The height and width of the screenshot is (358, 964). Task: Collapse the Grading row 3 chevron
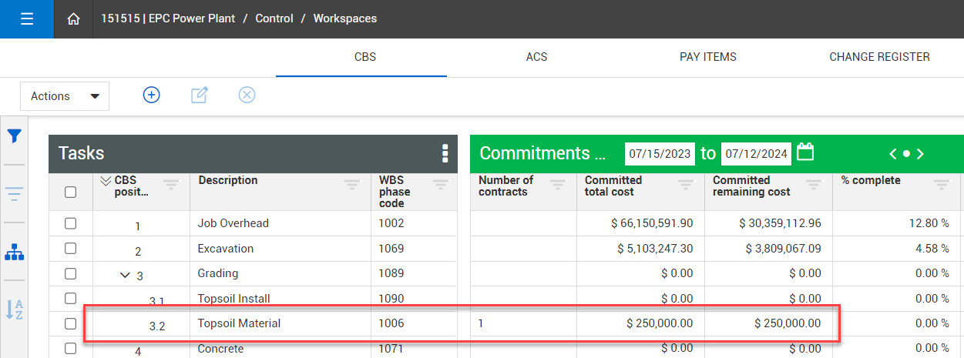point(125,275)
